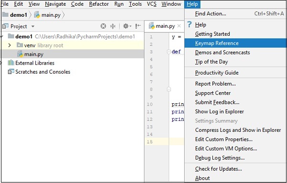The width and height of the screenshot is (287, 183).
Task: Click the Hide Project panel icon
Action: (x=138, y=26)
